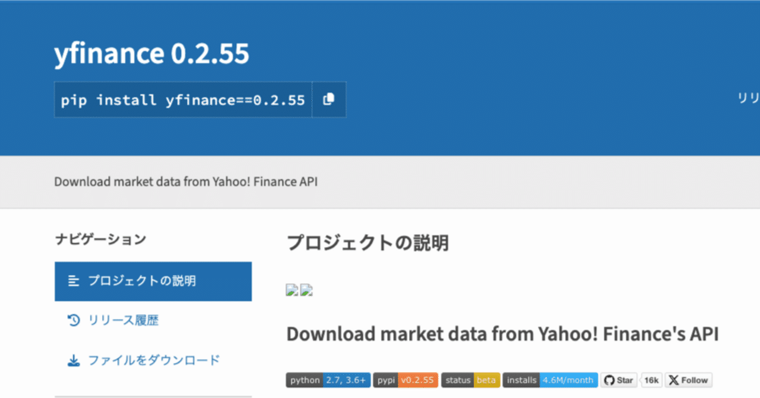Click the history clock icon beside リリース履歴

click(73, 320)
